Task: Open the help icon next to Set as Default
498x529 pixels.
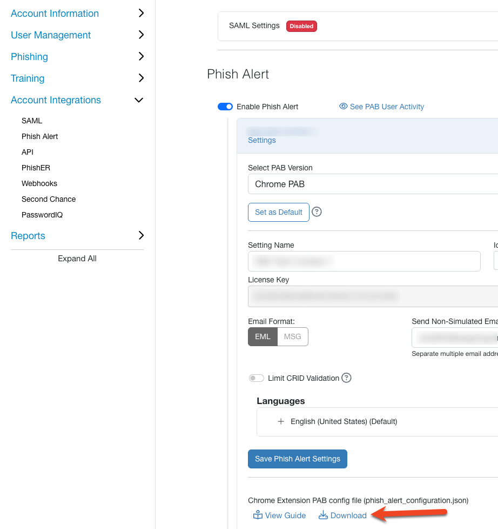Action: 317,212
